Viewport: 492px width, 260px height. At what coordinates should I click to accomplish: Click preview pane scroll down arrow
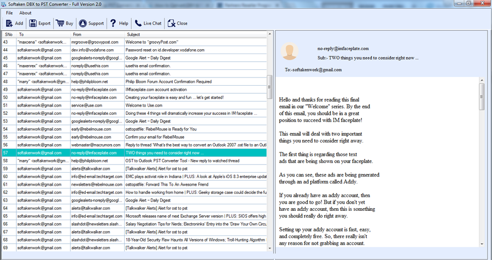482,244
